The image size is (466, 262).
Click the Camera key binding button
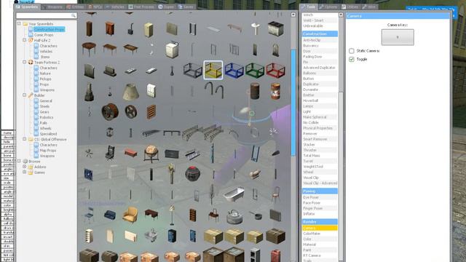point(398,37)
